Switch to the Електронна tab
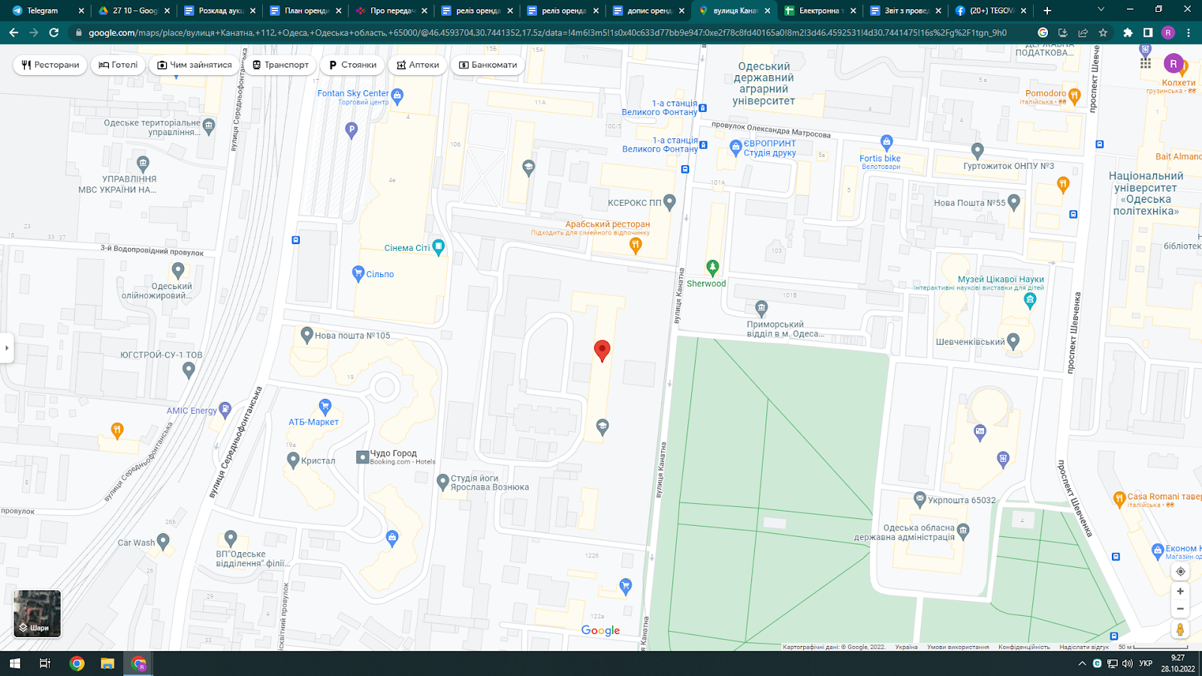Viewport: 1202px width, 676px height. pyautogui.click(x=820, y=11)
